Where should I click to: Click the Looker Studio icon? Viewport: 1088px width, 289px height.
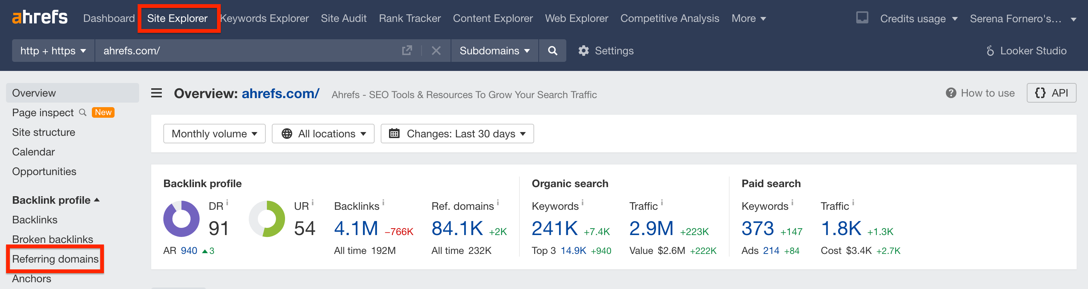click(990, 51)
